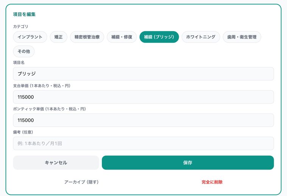
Task: Click the 備考 (任意) label
Action: [x=23, y=132]
